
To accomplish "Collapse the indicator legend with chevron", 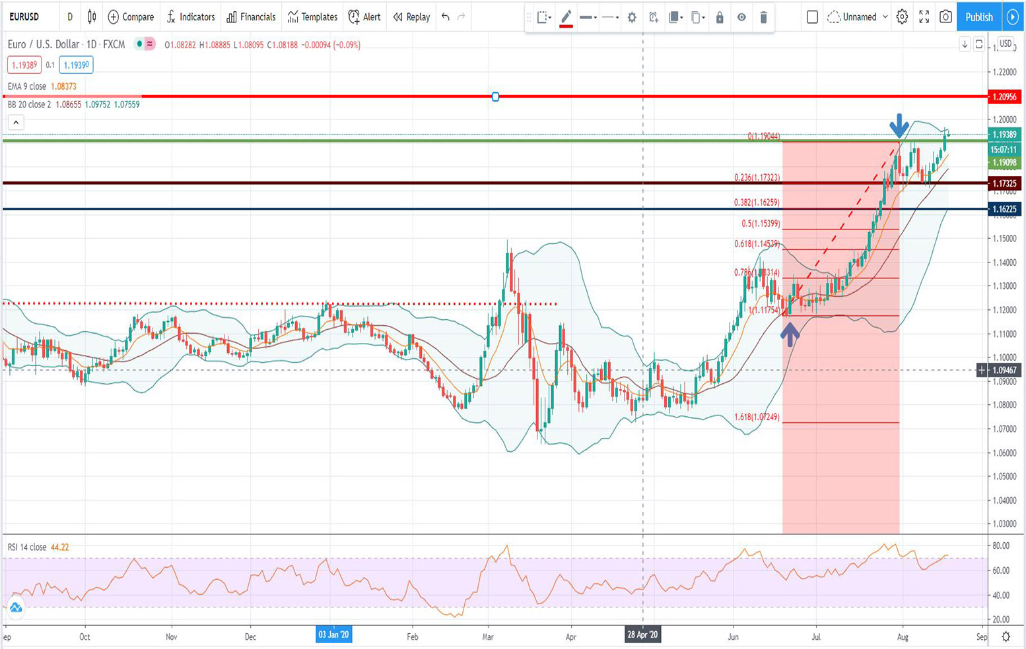I will [16, 123].
